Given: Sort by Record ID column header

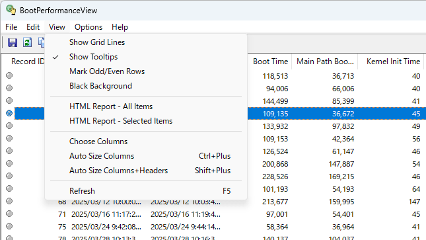Looking at the screenshot, I should click(x=27, y=61).
